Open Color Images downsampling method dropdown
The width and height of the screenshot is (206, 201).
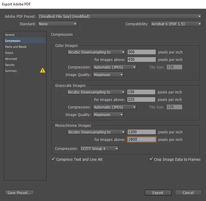click(96, 52)
